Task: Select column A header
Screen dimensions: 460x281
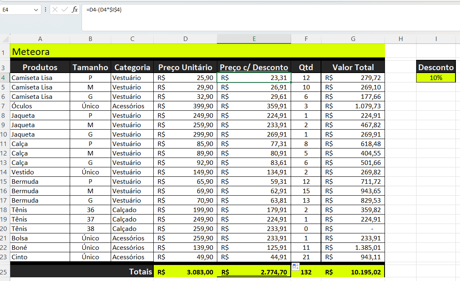Action: [x=40, y=39]
